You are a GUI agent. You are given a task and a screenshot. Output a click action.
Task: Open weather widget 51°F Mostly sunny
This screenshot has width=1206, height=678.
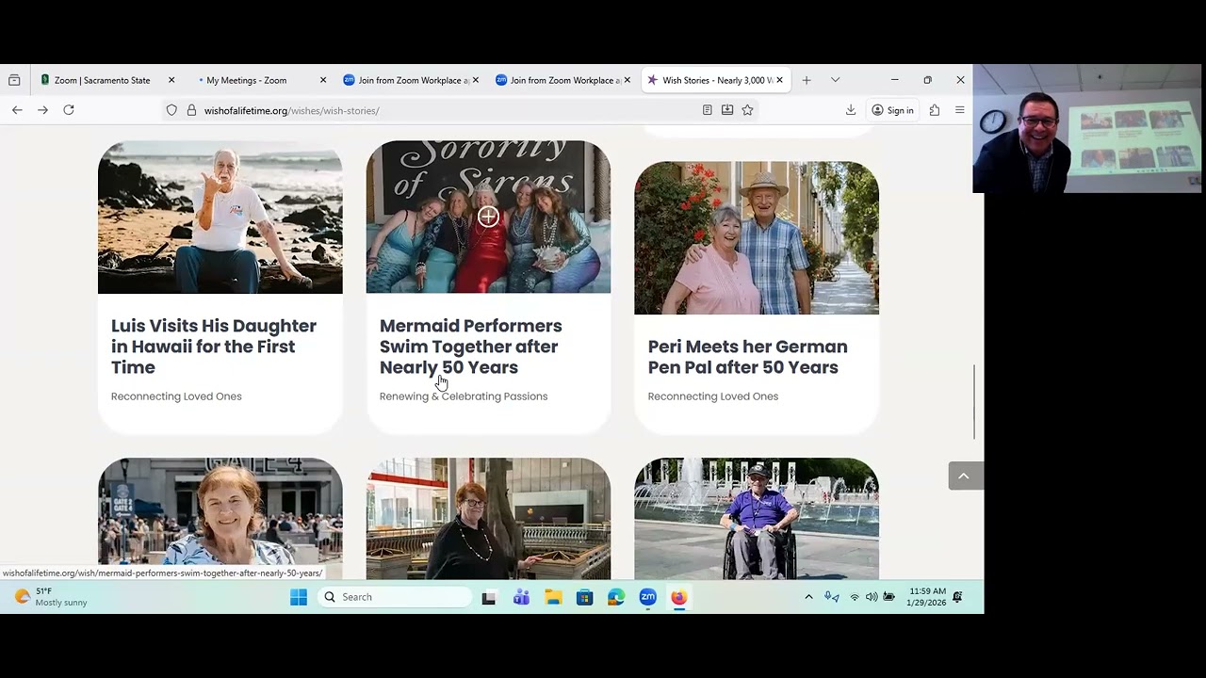[51, 597]
